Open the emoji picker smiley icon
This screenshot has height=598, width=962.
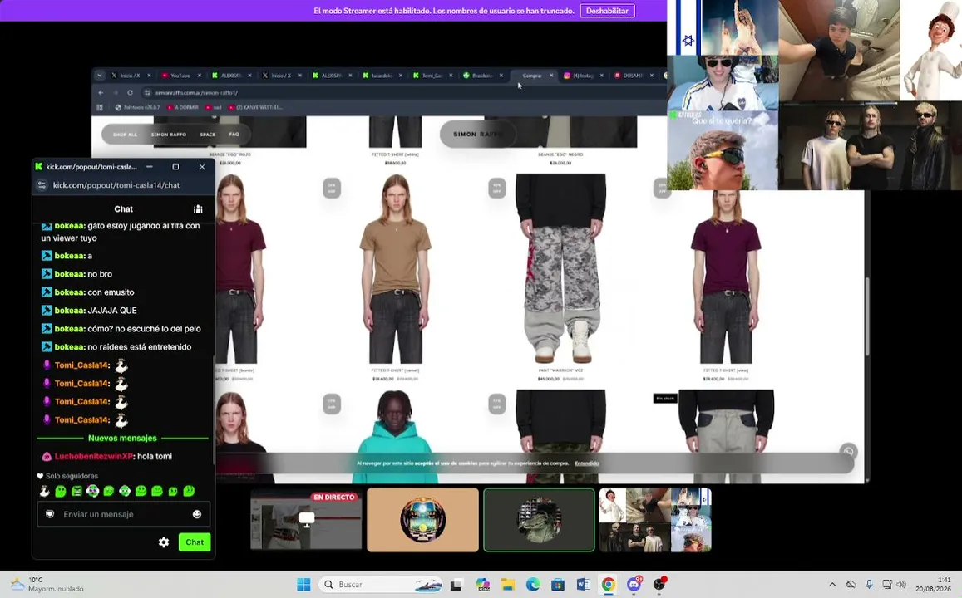pos(197,514)
